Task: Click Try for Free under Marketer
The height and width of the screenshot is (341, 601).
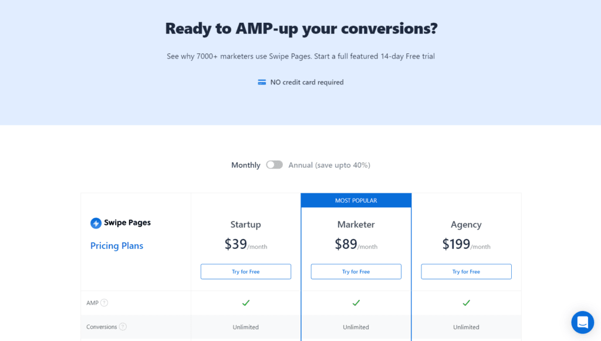Action: click(356, 271)
